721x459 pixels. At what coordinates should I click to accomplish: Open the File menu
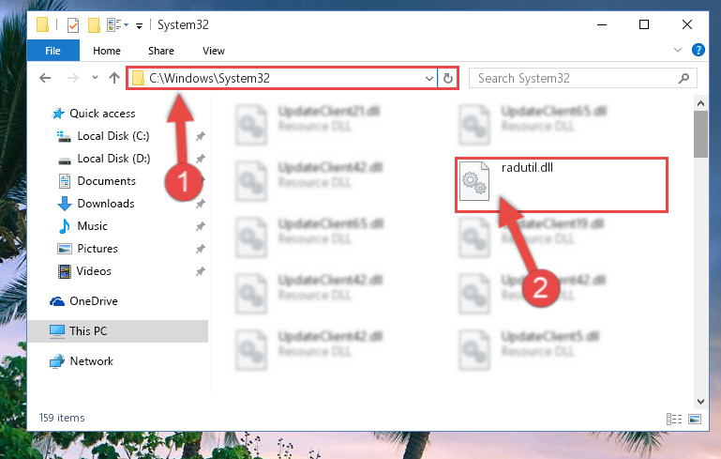coord(53,51)
